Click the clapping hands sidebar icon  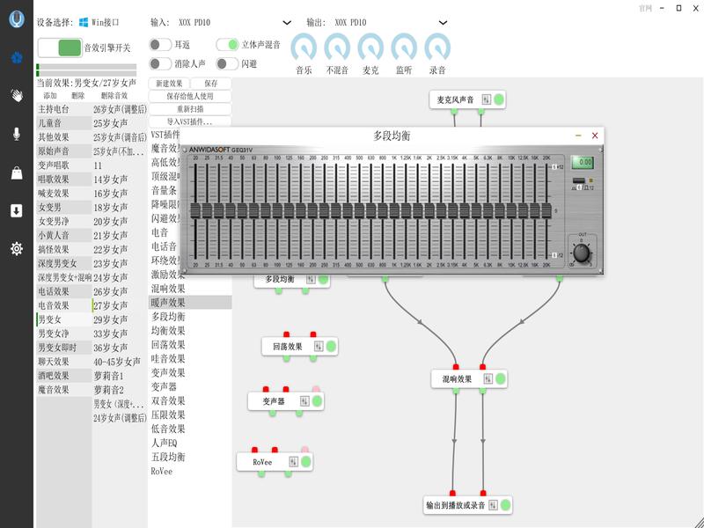point(16,95)
